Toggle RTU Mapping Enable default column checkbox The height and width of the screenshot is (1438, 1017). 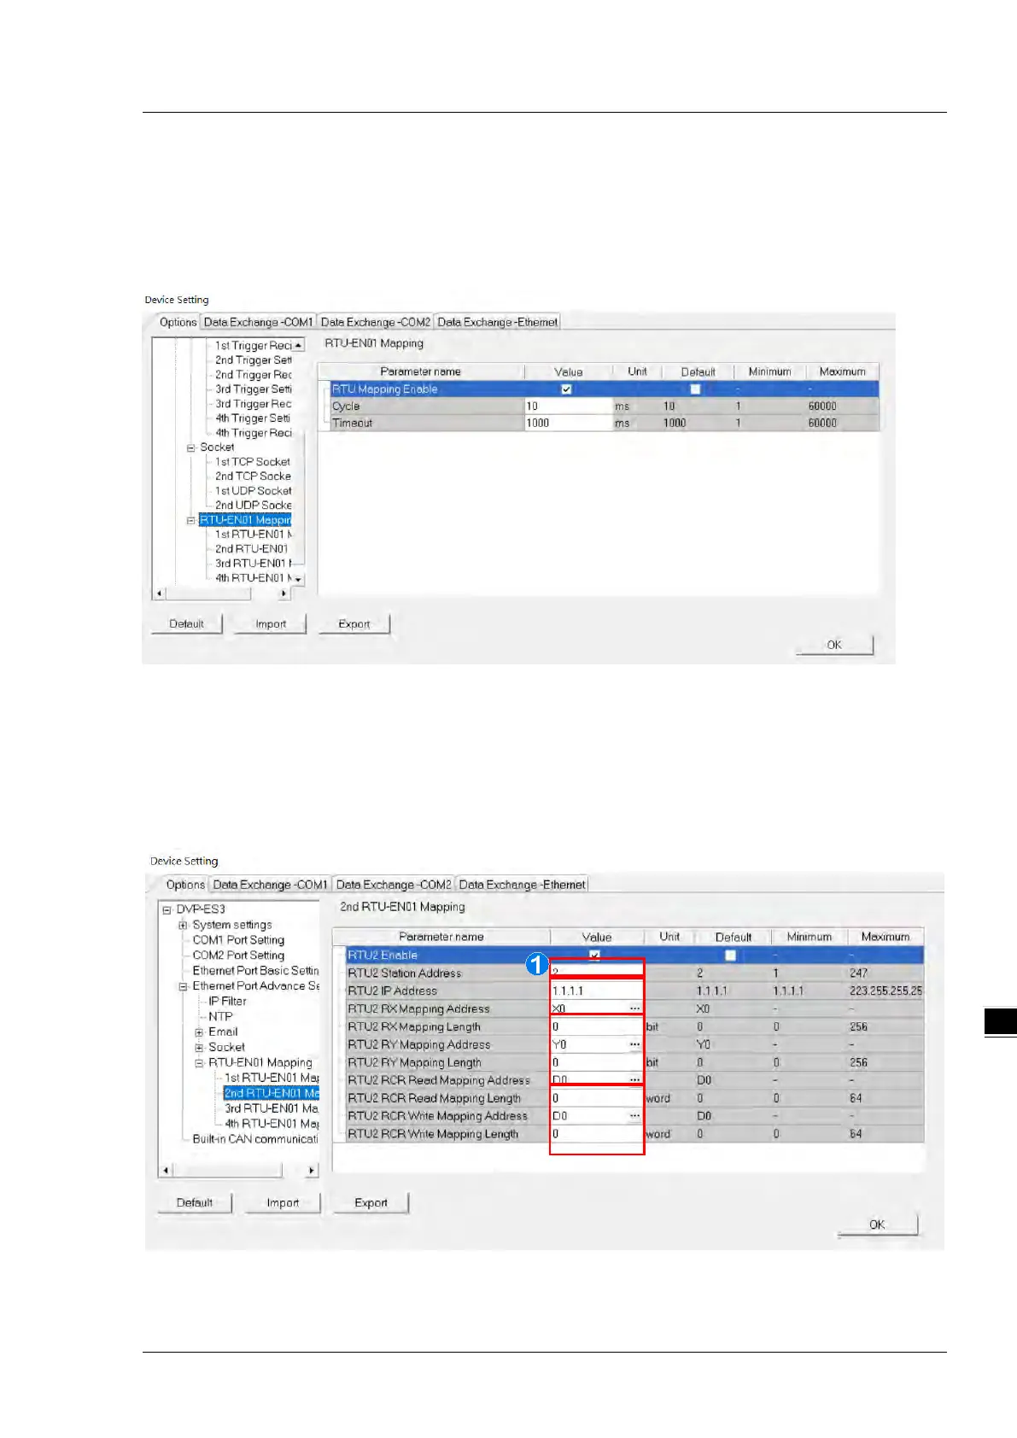point(695,389)
